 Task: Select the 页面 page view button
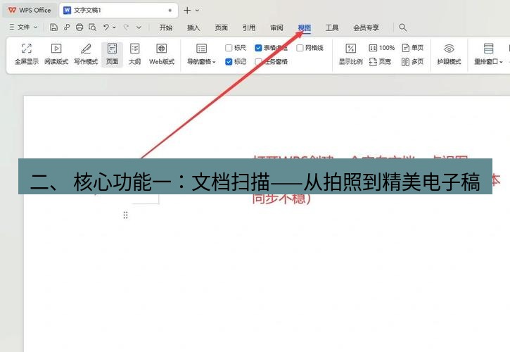(x=113, y=54)
